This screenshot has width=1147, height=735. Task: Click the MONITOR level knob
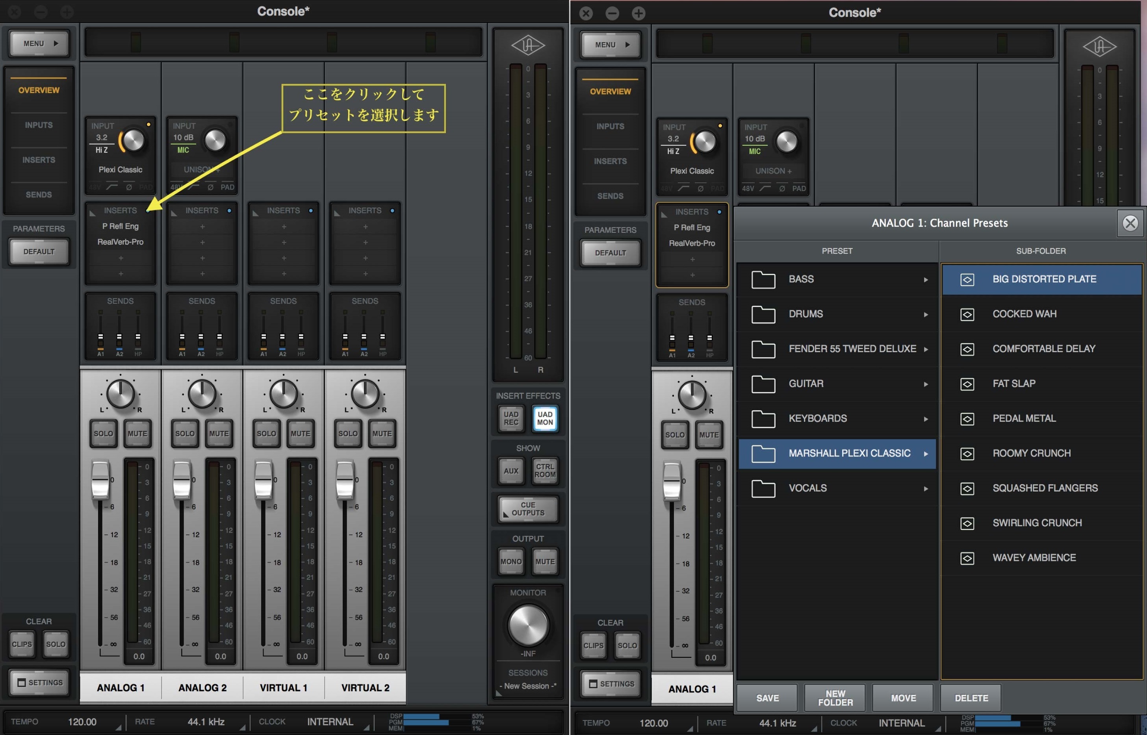tap(528, 625)
